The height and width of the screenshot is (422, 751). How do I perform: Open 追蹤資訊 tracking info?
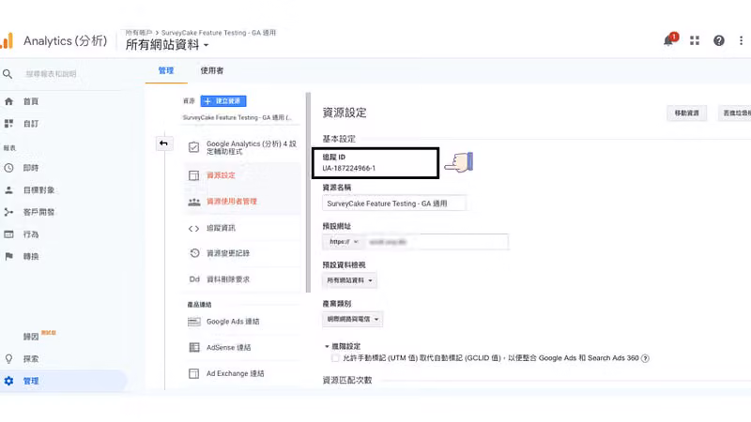tap(221, 228)
